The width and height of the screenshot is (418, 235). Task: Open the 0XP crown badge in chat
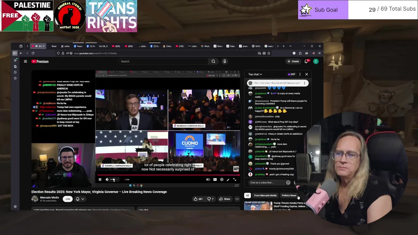292,74
